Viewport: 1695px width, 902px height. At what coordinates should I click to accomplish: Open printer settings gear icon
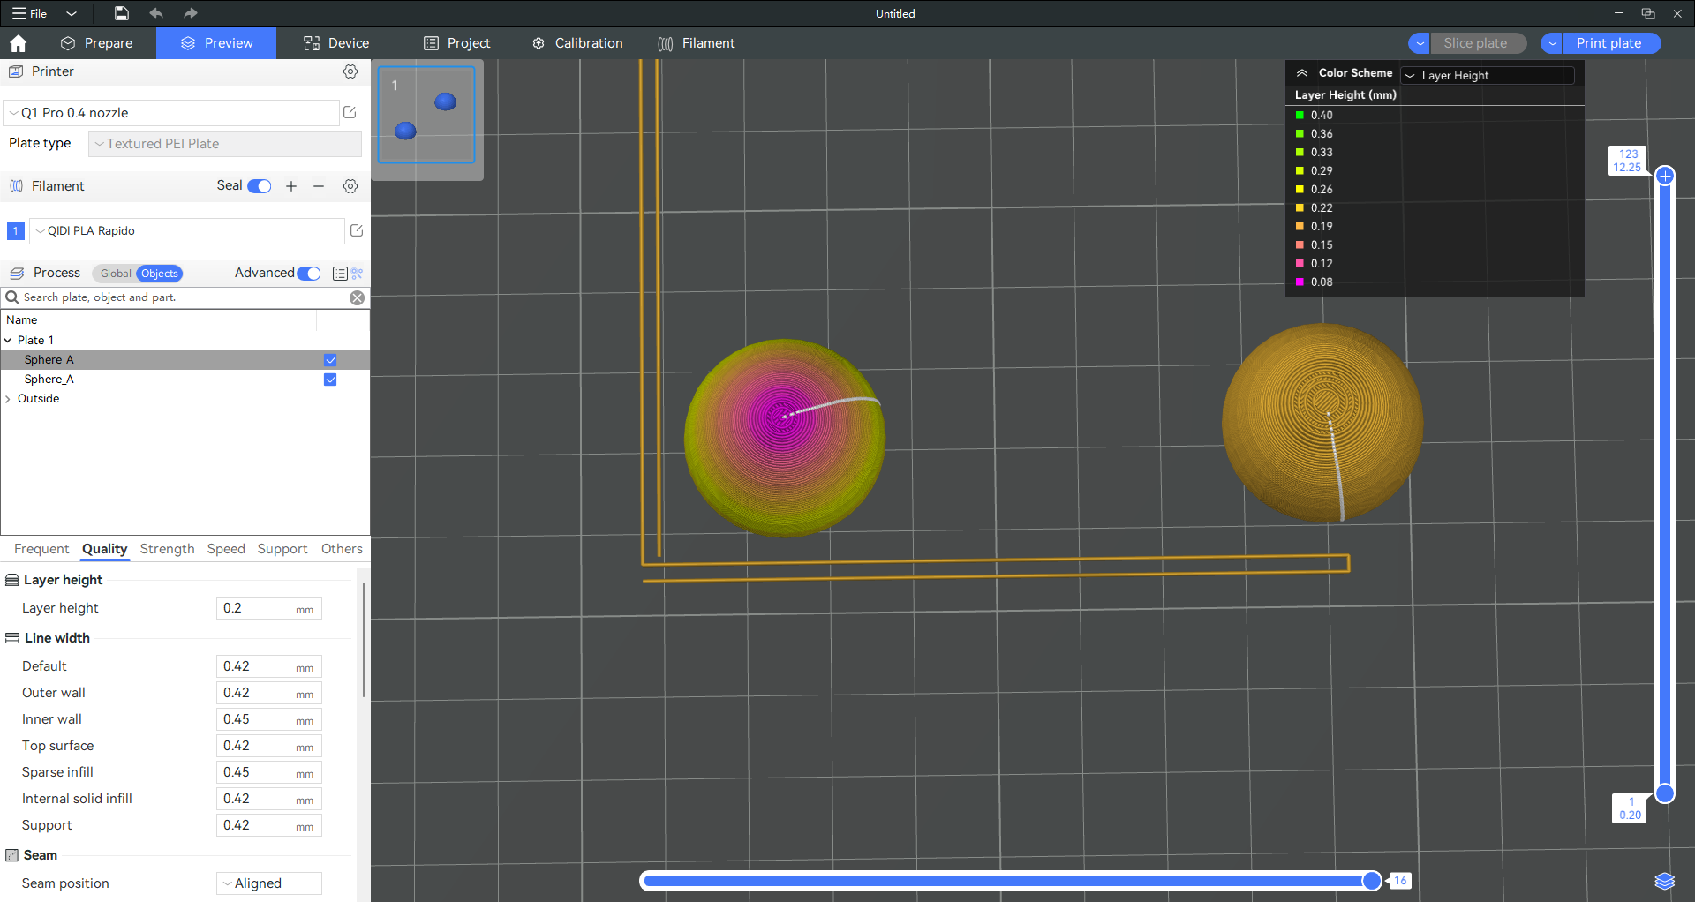tap(350, 71)
